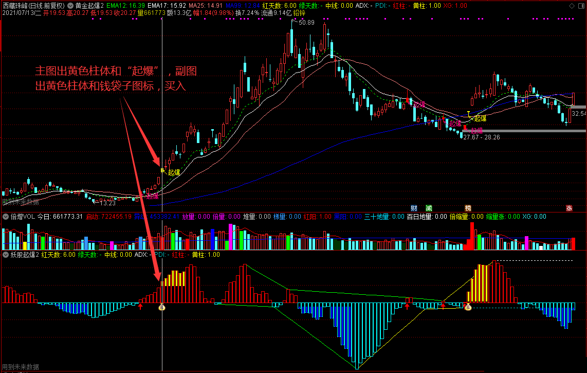Click the yellow 起爆 signal label near the cursor line

pyautogui.click(x=174, y=172)
